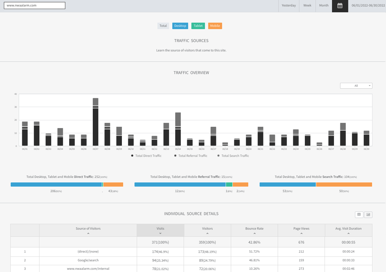Sort by Avg. Visit Duration column arrow
This screenshot has width=386, height=272.
[348, 234]
